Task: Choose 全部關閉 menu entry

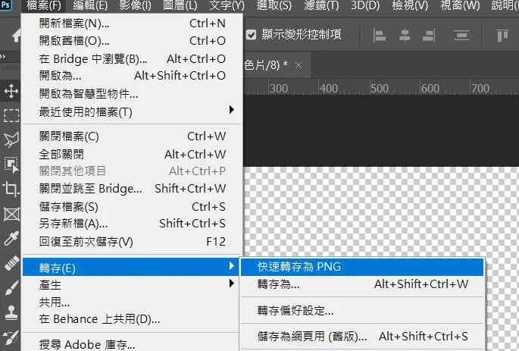Action: (133, 154)
